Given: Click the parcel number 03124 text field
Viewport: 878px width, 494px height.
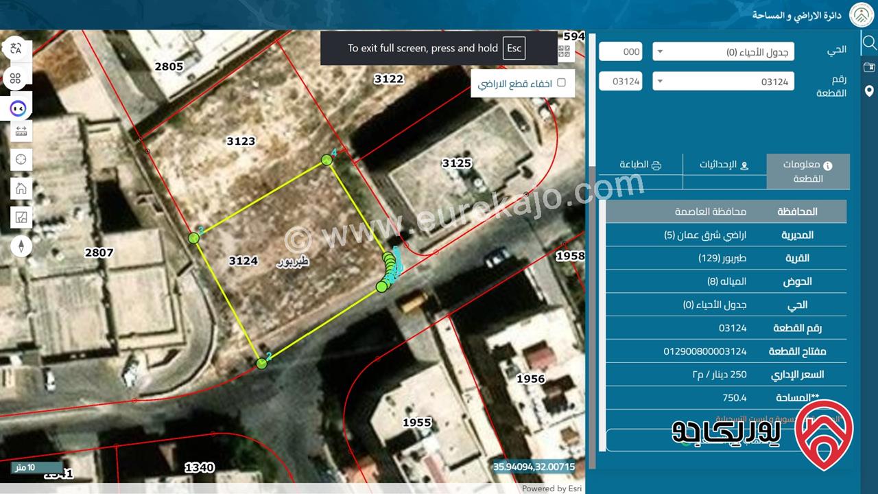Looking at the screenshot, I should point(620,82).
